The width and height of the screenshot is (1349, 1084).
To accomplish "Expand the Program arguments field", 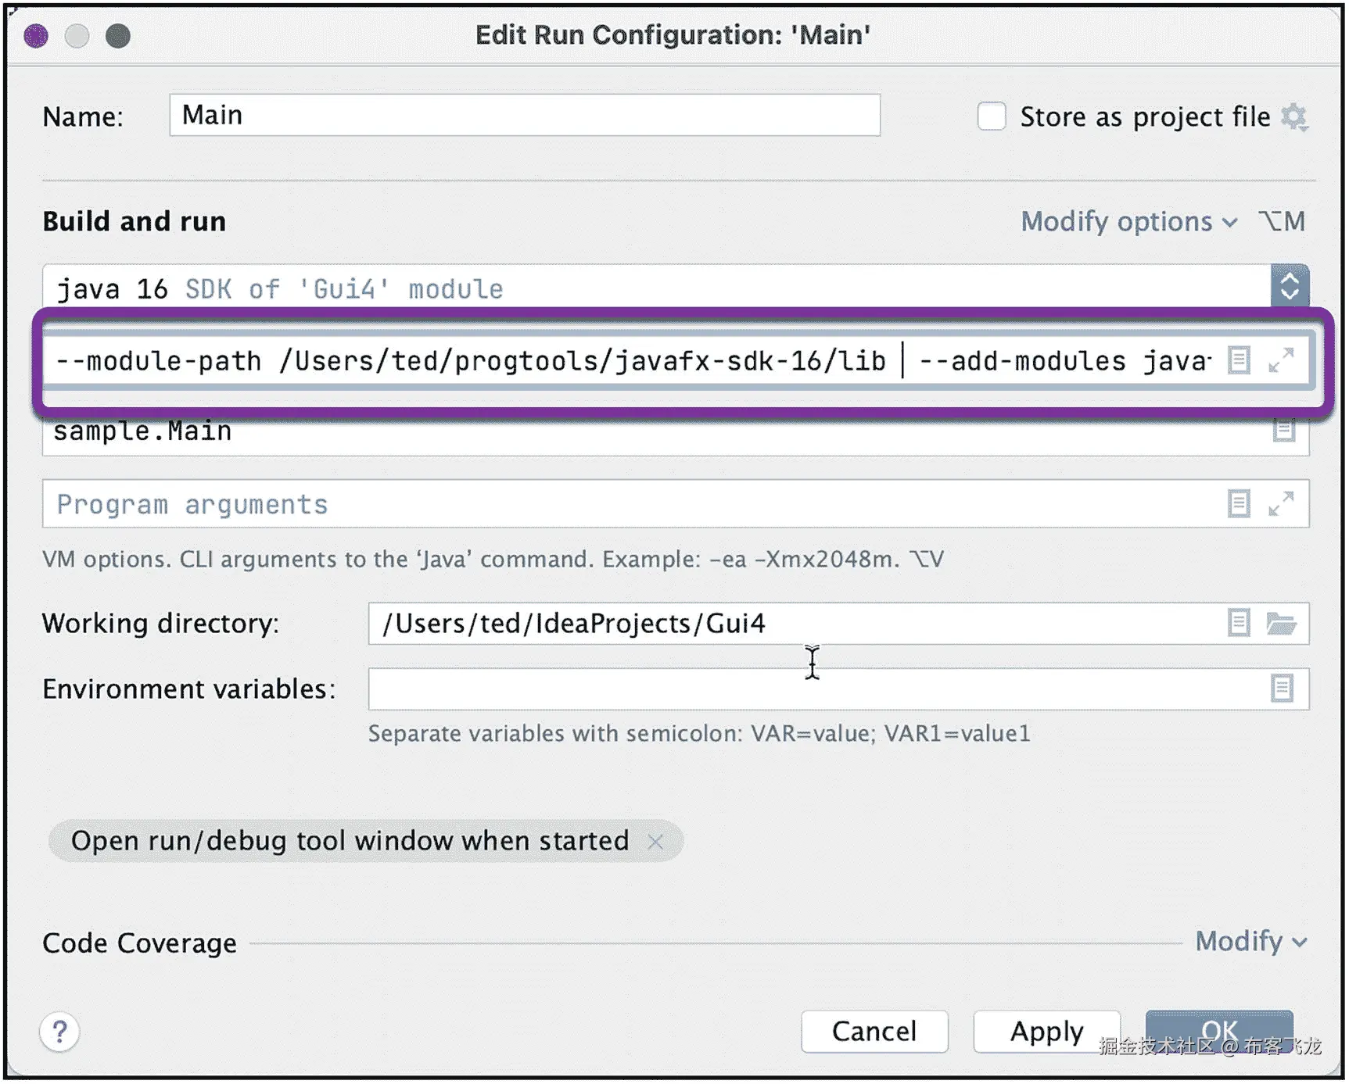I will (1281, 504).
